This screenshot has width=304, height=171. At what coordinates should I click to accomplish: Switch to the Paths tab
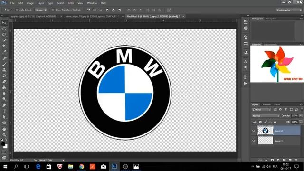tap(277, 104)
